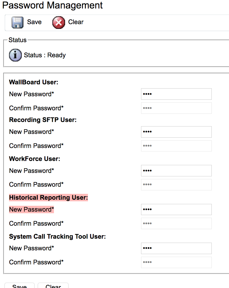This screenshot has height=288, width=229.
Task: Click the Status : Ready text
Action: click(45, 55)
